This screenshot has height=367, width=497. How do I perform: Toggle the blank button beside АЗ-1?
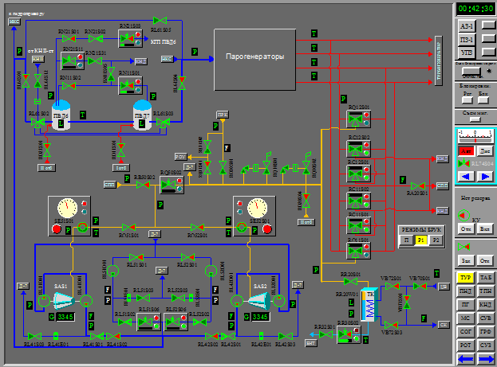tap(487, 25)
